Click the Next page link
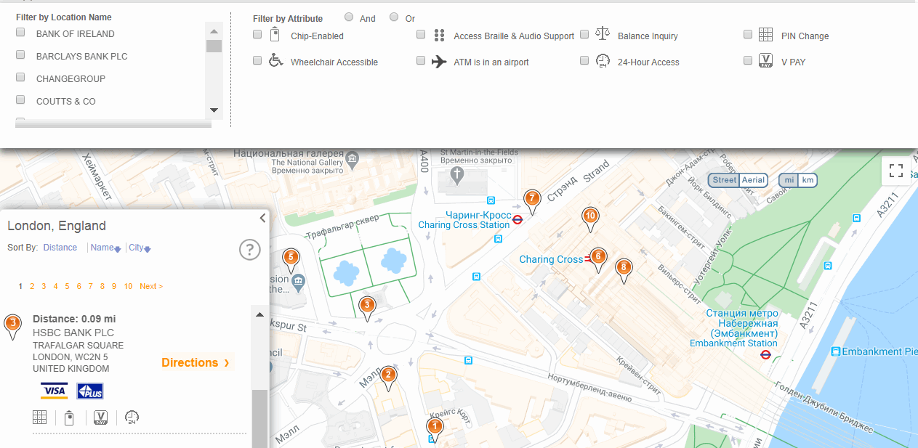The width and height of the screenshot is (918, 448). [x=151, y=286]
